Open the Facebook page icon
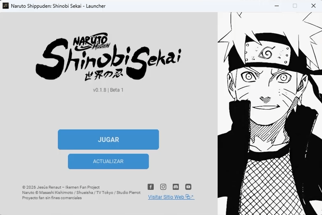Image resolution: width=322 pixels, height=215 pixels. pyautogui.click(x=151, y=187)
